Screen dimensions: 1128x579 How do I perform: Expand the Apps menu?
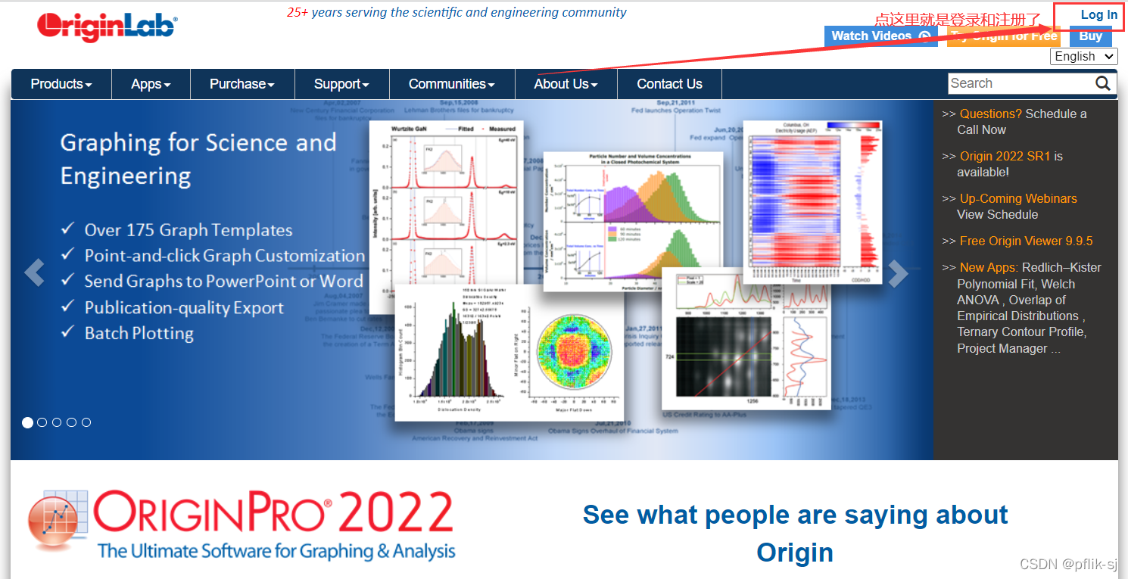151,84
